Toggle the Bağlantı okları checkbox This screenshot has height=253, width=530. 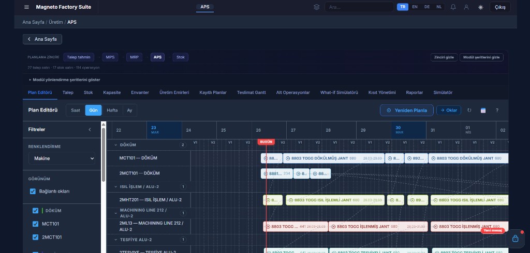click(x=33, y=192)
